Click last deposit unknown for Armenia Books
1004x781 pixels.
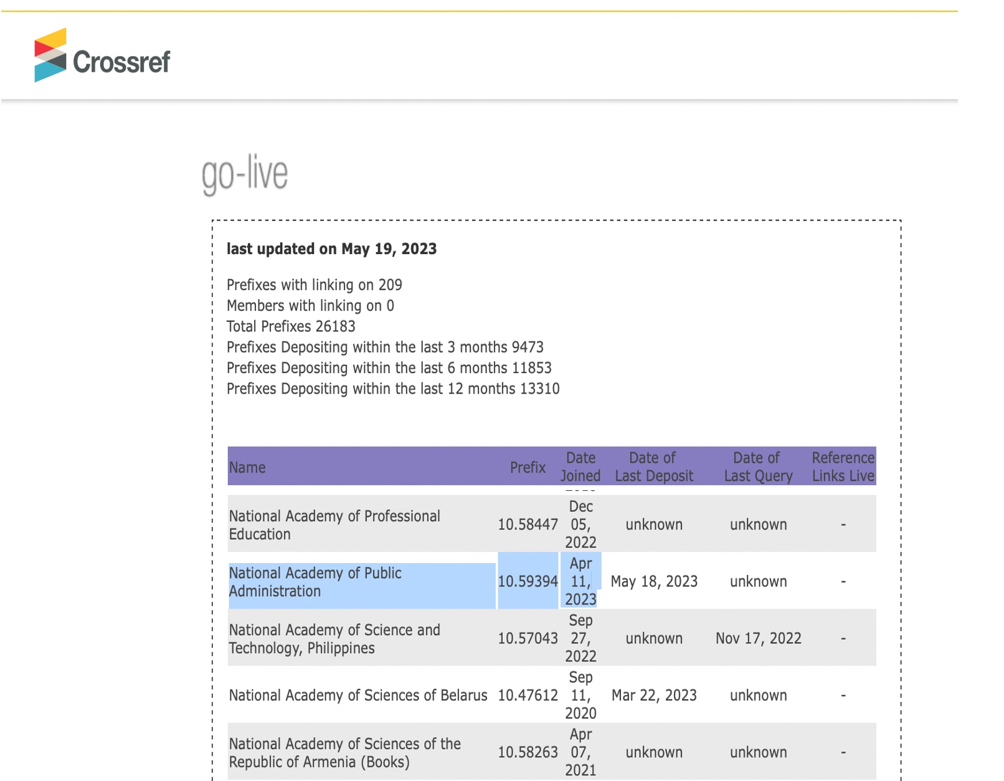coord(654,752)
